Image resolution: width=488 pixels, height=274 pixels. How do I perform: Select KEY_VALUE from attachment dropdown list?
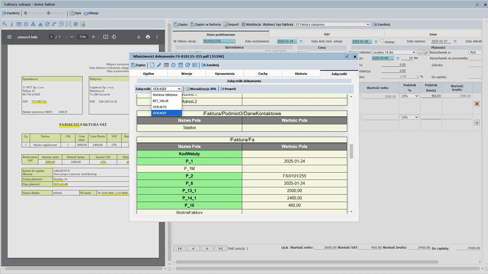pyautogui.click(x=161, y=101)
